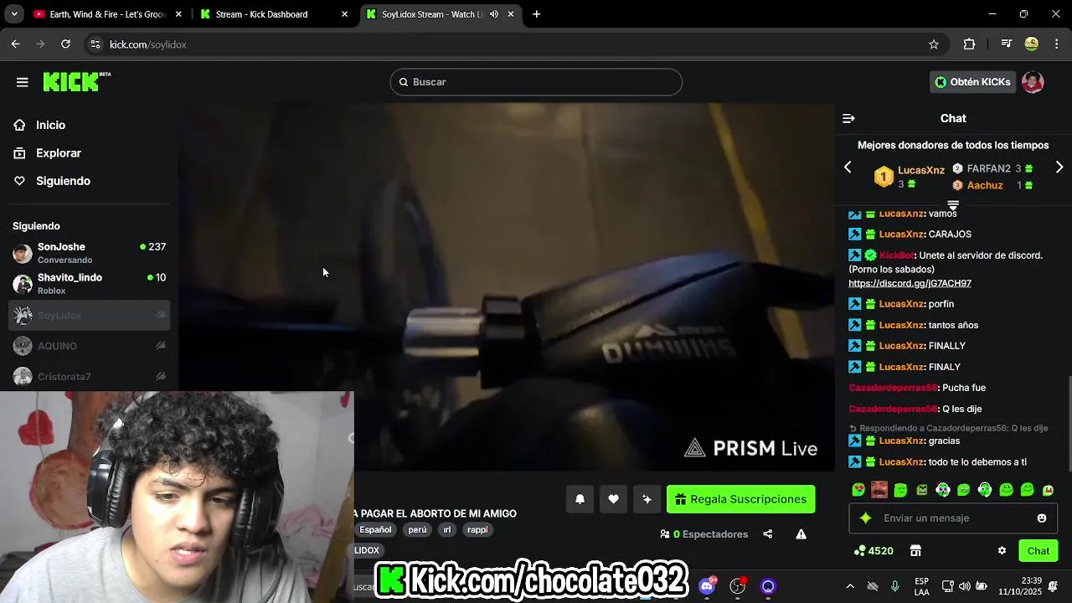
Task: Open the Kicks gift shop icon
Action: (915, 551)
